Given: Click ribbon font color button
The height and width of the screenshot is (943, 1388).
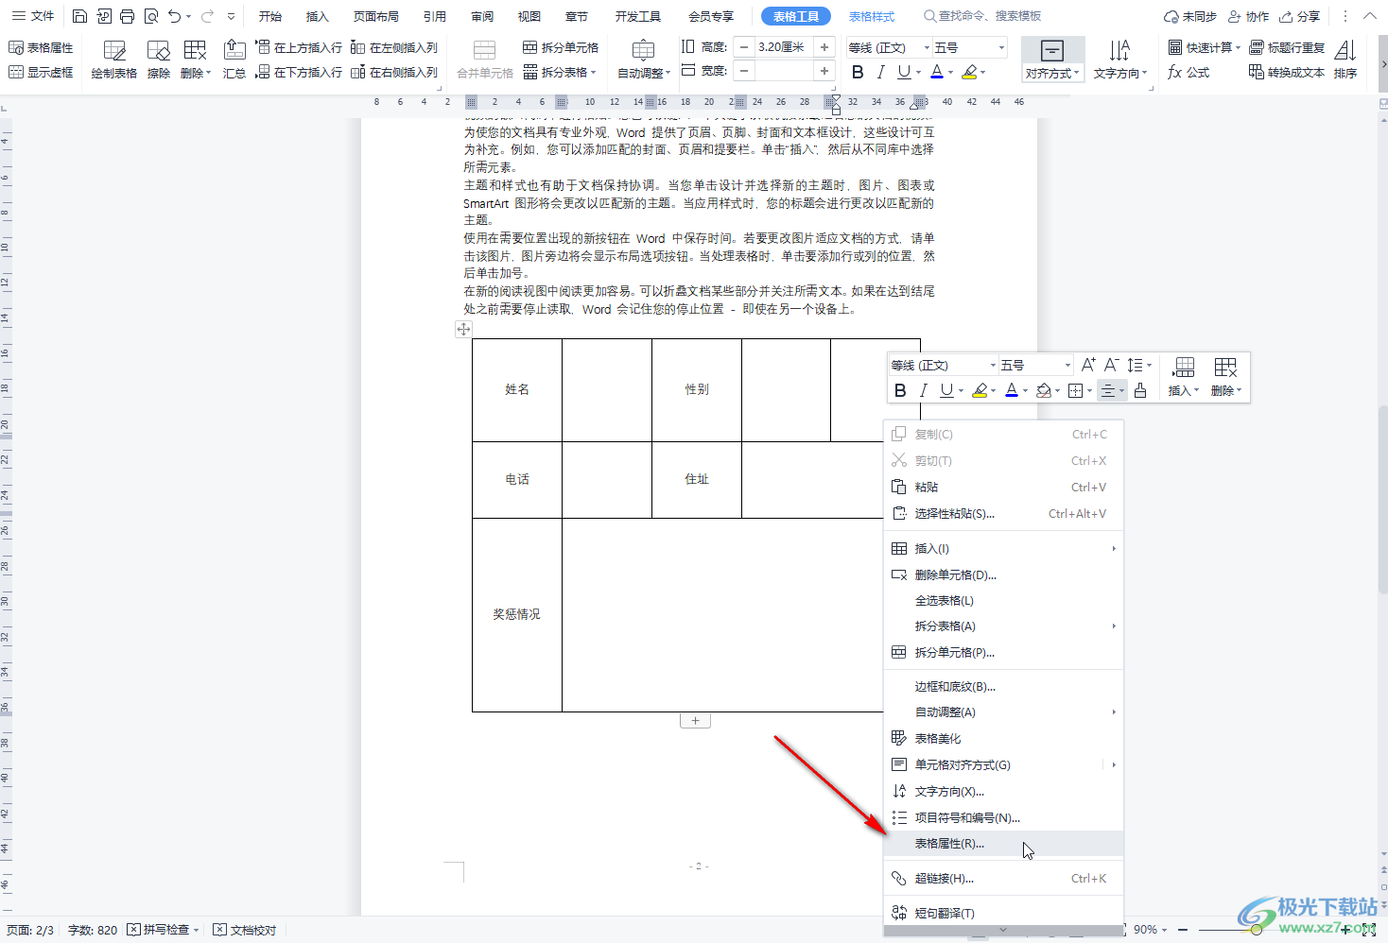Looking at the screenshot, I should [937, 72].
